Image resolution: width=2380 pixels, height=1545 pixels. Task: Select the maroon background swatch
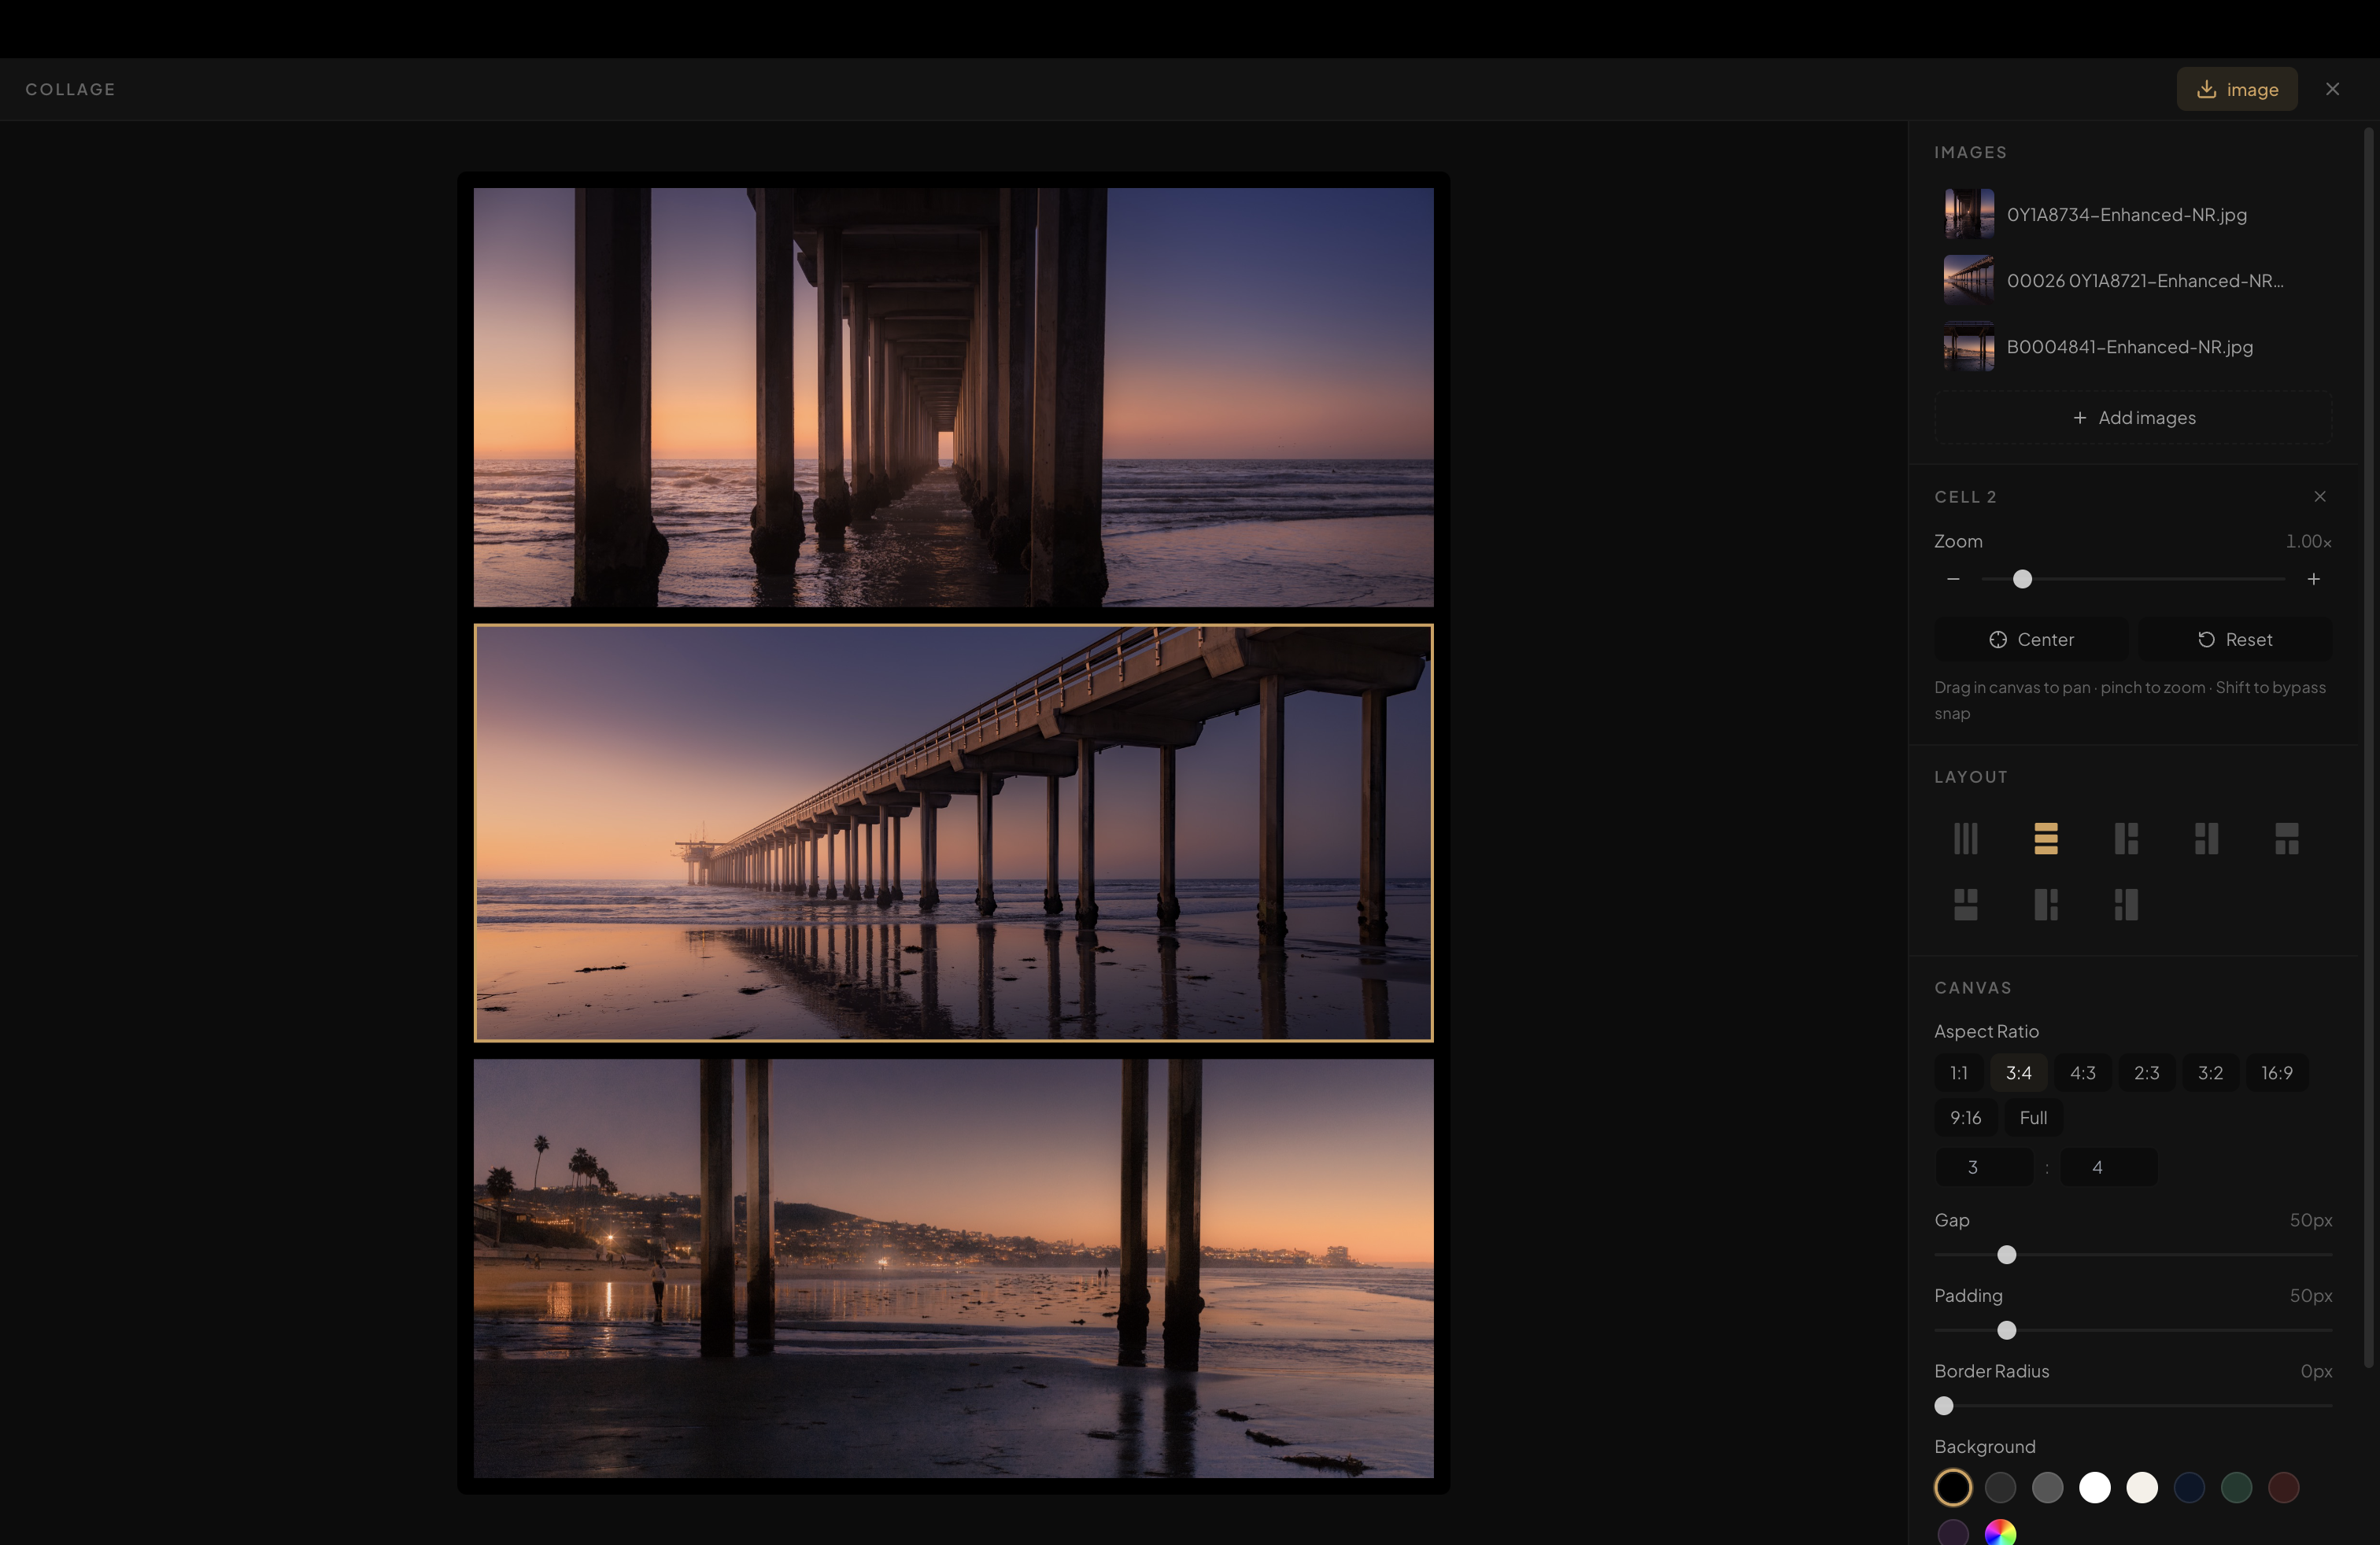pyautogui.click(x=2283, y=1487)
